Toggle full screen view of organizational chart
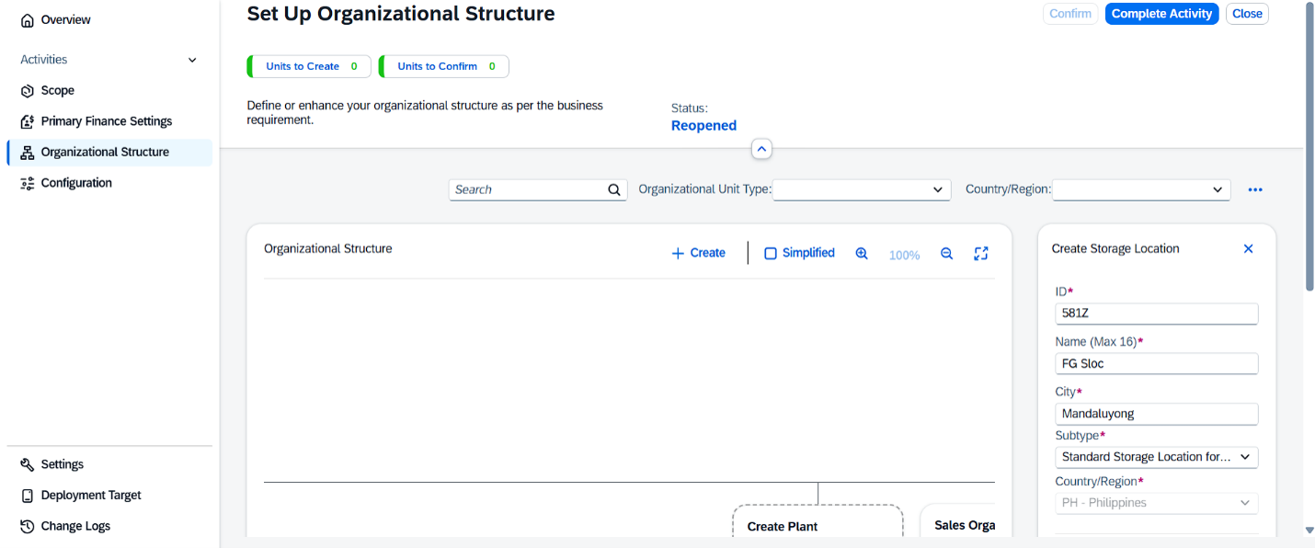This screenshot has height=548, width=1315. tap(981, 254)
